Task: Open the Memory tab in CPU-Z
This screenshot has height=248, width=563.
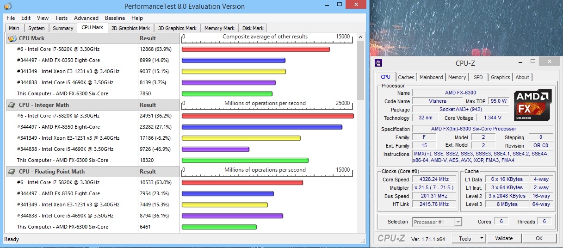Action: [457, 77]
